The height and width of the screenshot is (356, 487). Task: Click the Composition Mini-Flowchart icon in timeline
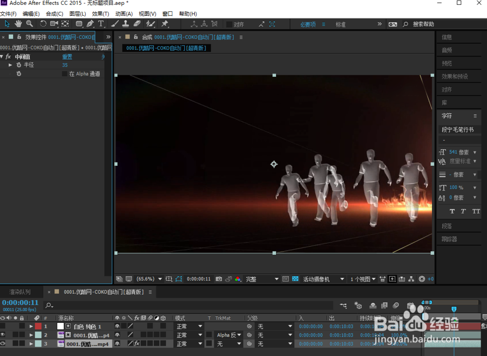click(x=343, y=305)
